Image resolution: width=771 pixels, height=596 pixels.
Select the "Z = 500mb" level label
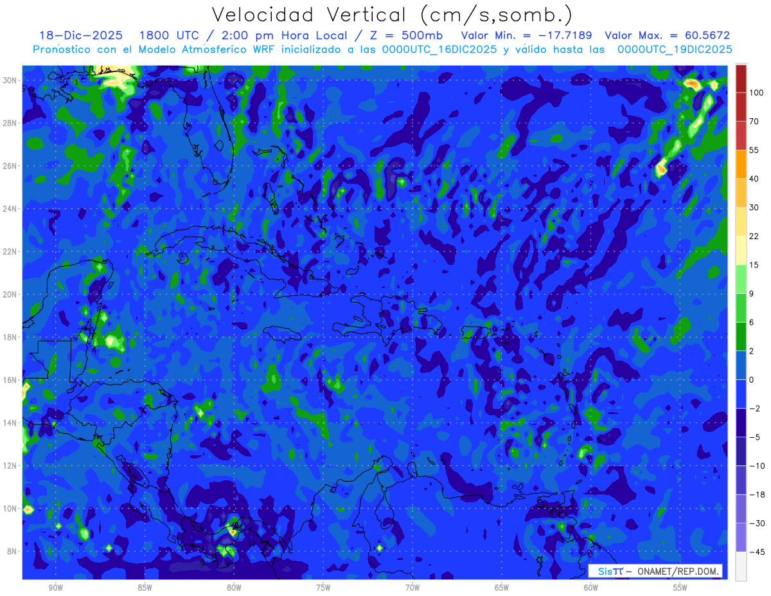pyautogui.click(x=405, y=35)
